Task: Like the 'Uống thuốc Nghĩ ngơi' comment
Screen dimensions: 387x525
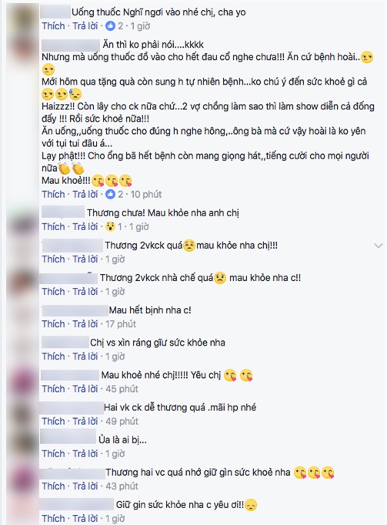Action: point(53,26)
